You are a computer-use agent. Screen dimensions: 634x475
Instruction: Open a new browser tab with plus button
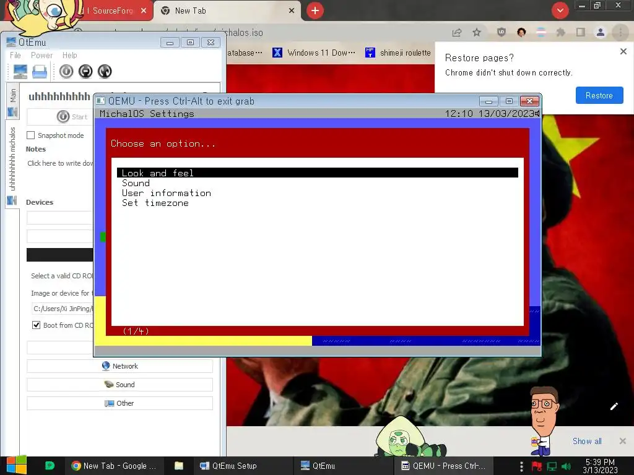click(315, 11)
